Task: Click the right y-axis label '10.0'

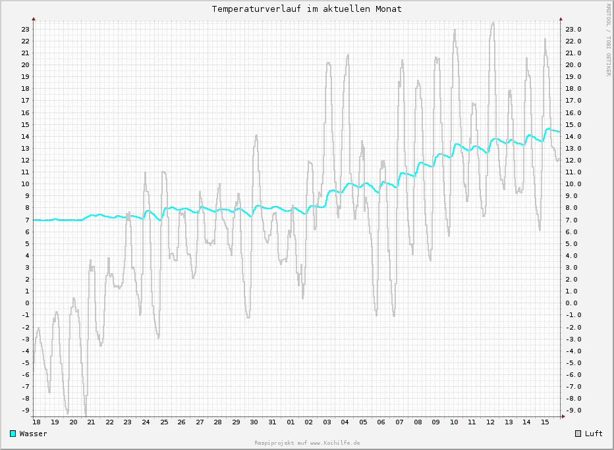Action: pyautogui.click(x=573, y=184)
